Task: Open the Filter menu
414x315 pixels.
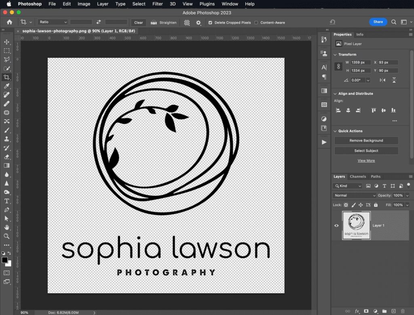Action: click(x=157, y=4)
